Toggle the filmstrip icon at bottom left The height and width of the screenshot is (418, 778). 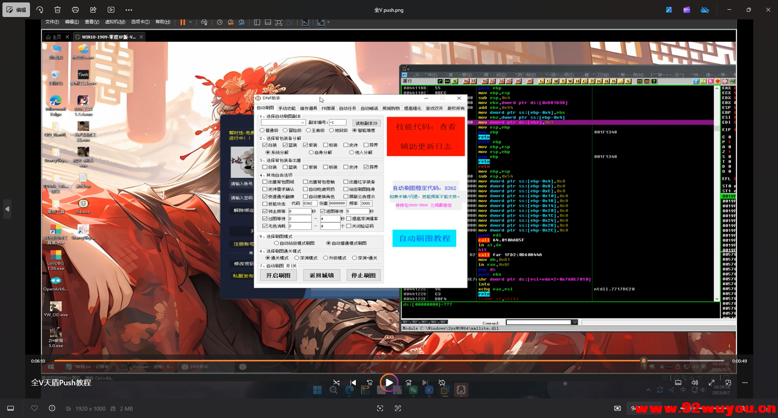11,408
